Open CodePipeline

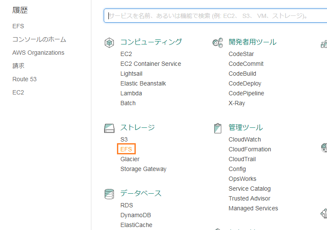click(x=246, y=93)
